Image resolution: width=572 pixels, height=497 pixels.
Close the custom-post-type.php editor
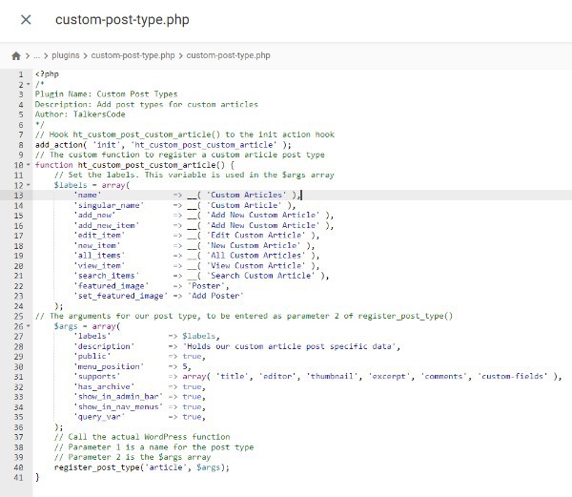(26, 19)
